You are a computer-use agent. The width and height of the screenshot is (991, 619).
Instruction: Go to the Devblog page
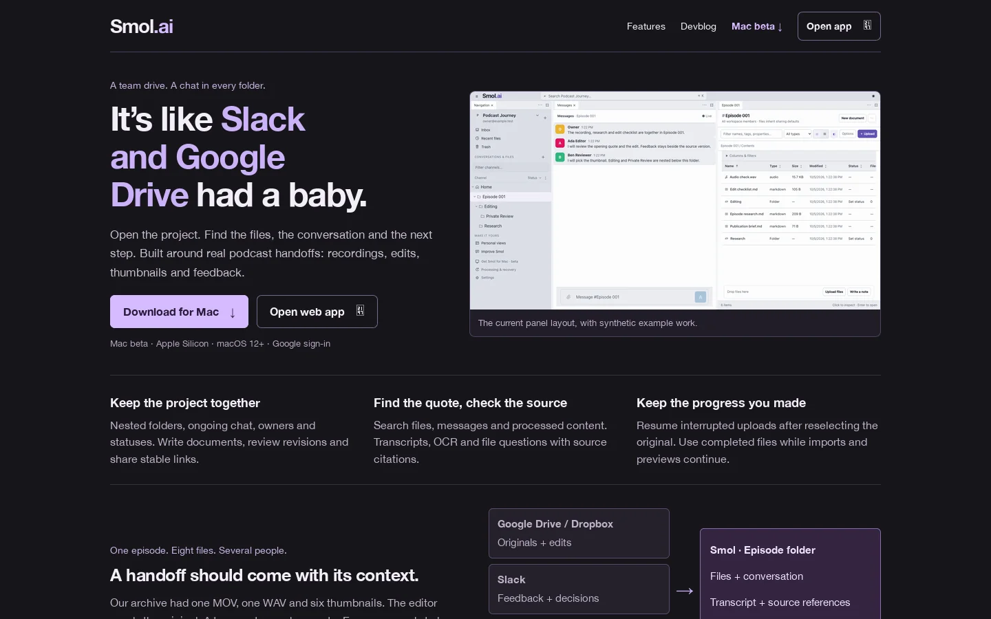[698, 26]
